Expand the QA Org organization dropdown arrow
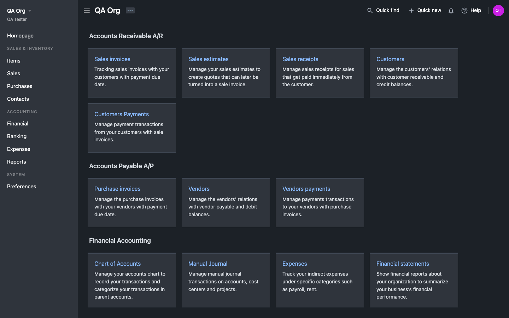The height and width of the screenshot is (318, 509). (x=30, y=11)
